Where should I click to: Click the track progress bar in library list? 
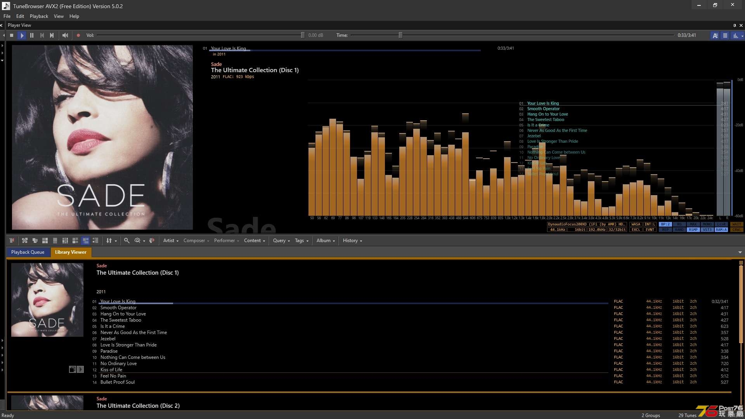353,303
